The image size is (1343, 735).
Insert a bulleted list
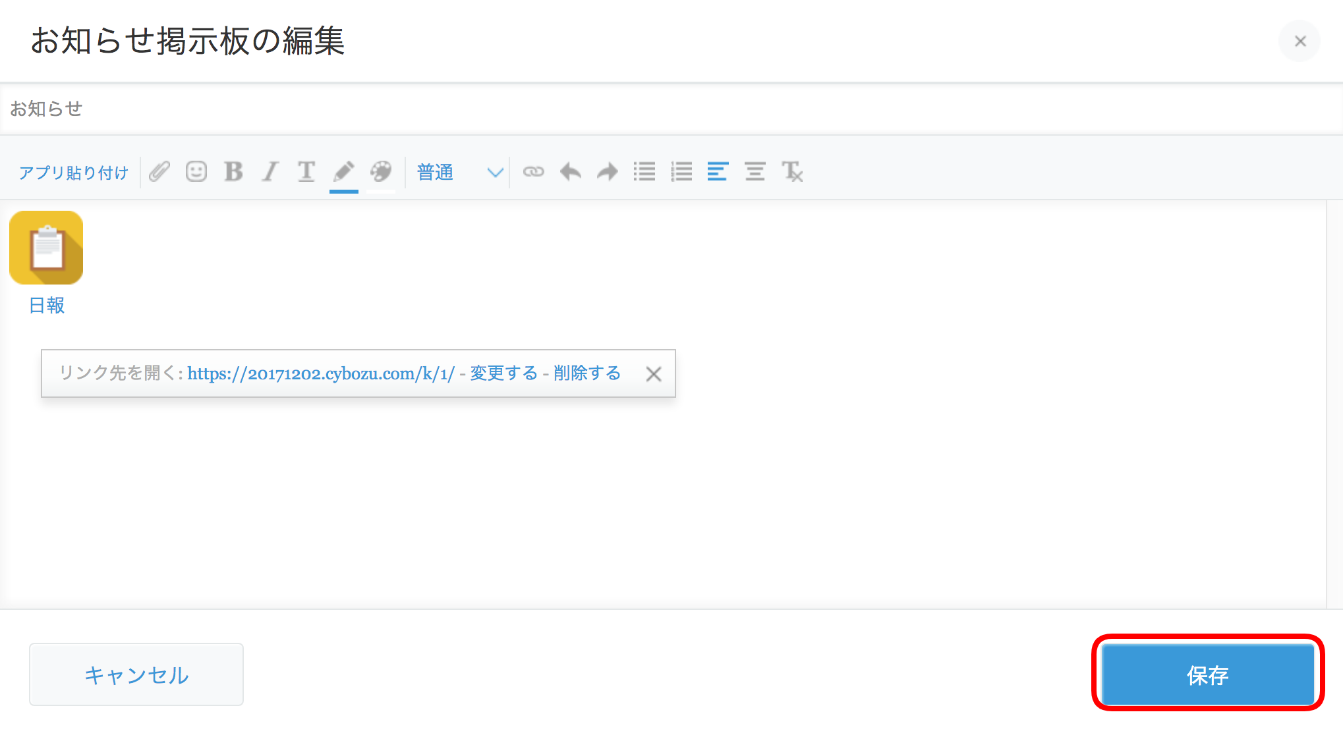(x=644, y=172)
